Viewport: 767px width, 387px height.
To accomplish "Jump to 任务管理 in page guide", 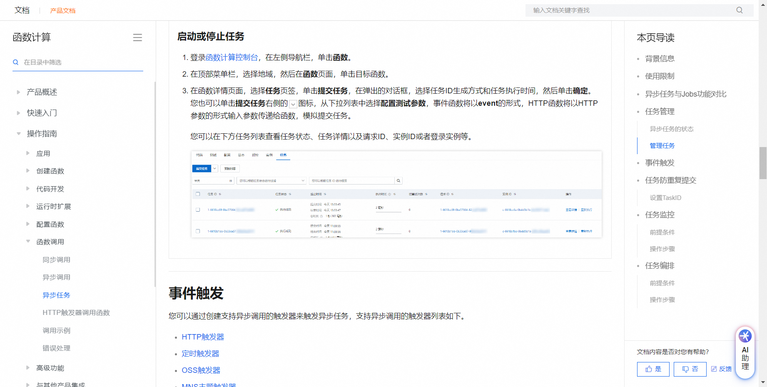I will pos(660,112).
